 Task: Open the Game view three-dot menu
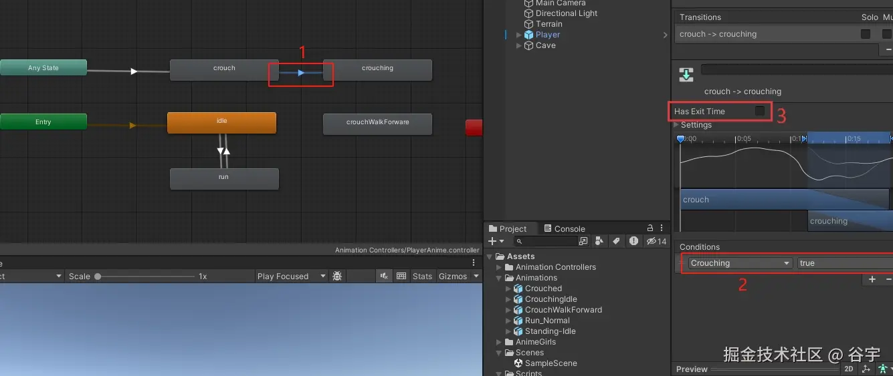pyautogui.click(x=474, y=263)
